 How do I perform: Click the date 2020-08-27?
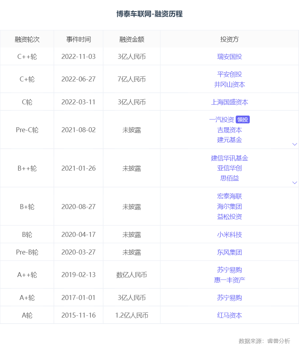pyautogui.click(x=78, y=207)
